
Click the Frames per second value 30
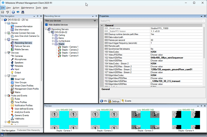click(x=176, y=40)
